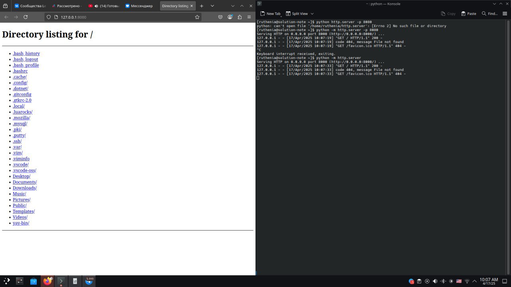Image resolution: width=511 pixels, height=287 pixels.
Task: Open the clock showing 10:07 AM
Action: tap(489, 281)
